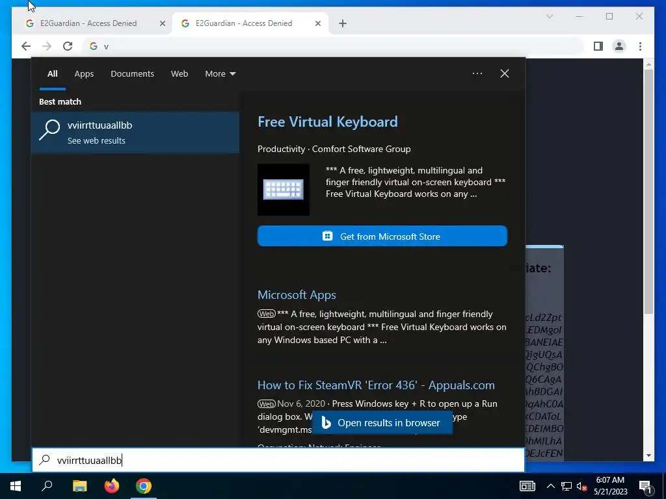Viewport: 666px width, 499px height.
Task: Go back using Chrome's back arrow
Action: pos(26,46)
